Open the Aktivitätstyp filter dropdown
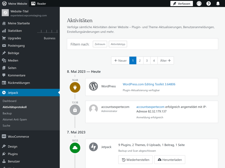 (118, 44)
